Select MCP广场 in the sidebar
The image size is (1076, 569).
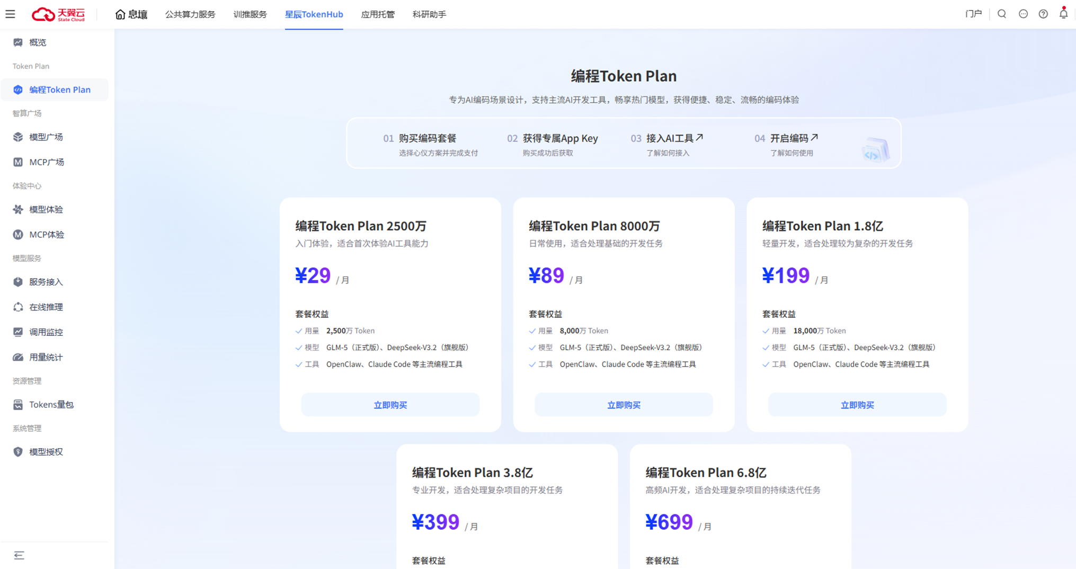coord(47,162)
